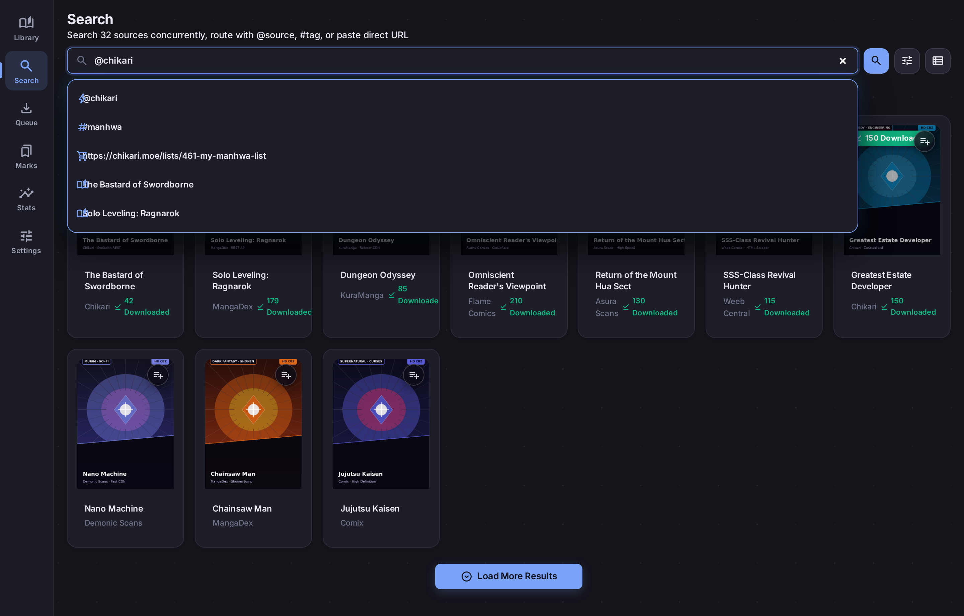Open Omniscient Reader's Viewpoint card title
This screenshot has width=964, height=616.
(507, 280)
